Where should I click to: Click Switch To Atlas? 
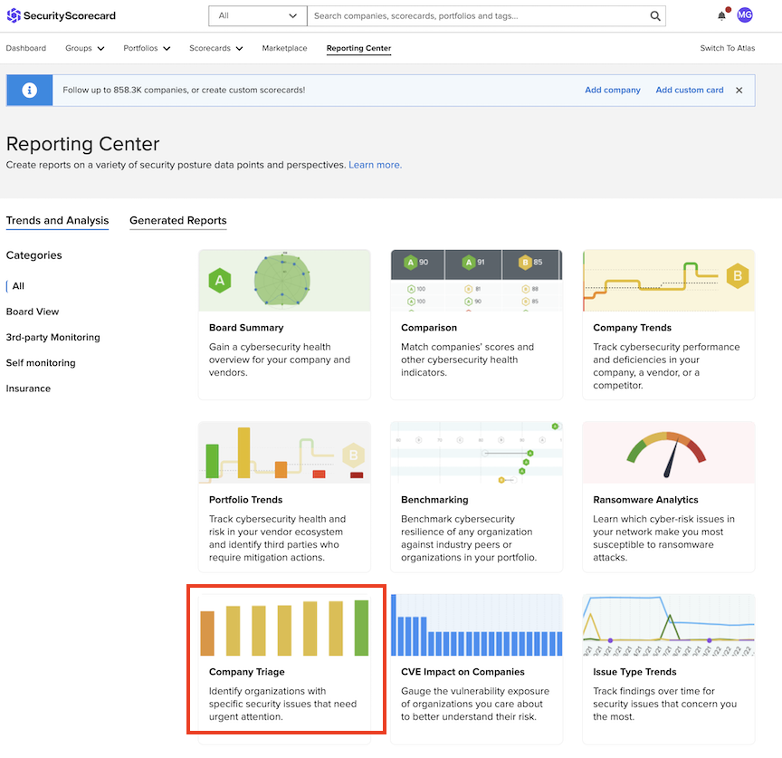point(727,48)
